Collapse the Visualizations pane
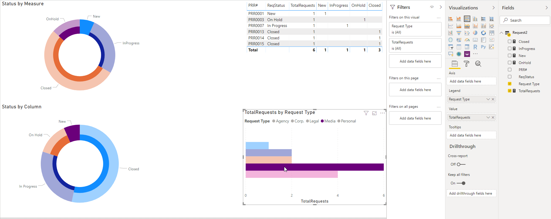The image size is (551, 219). [x=493, y=8]
